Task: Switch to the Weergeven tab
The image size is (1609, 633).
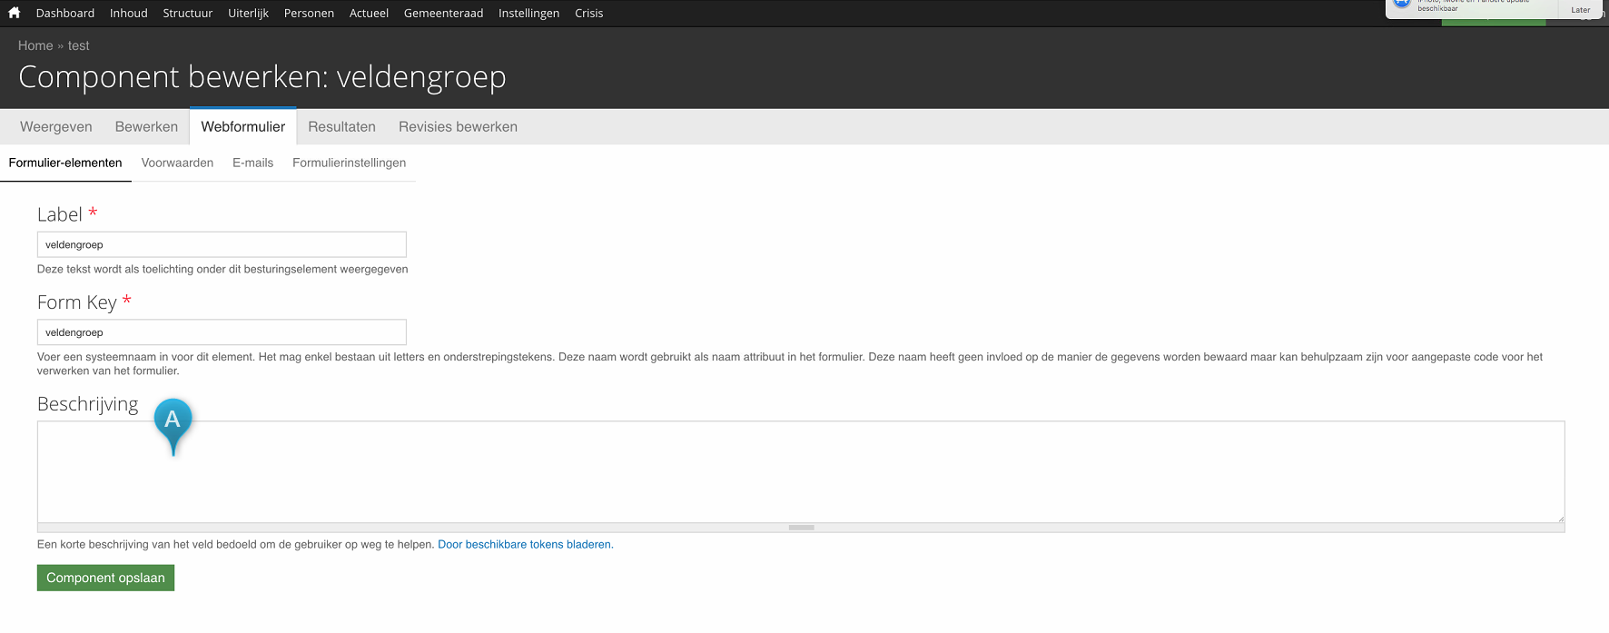Action: 56,127
